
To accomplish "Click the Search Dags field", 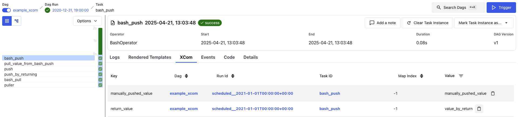I will (x=458, y=8).
